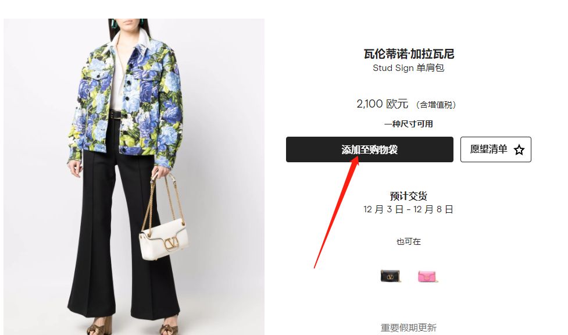The image size is (568, 335).
Task: Click the platform sandals in the product photo
Action: tap(134, 325)
